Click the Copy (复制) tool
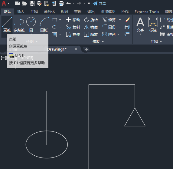Image resolution: width=173 pixels, height=169 pixels. coord(73,27)
